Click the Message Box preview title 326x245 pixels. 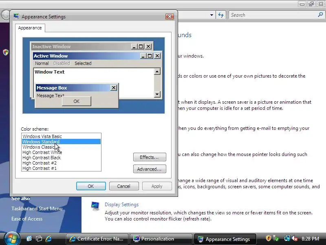(52, 88)
